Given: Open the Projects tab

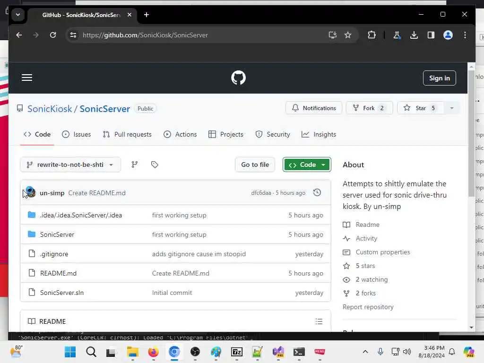Looking at the screenshot, I should tap(226, 134).
